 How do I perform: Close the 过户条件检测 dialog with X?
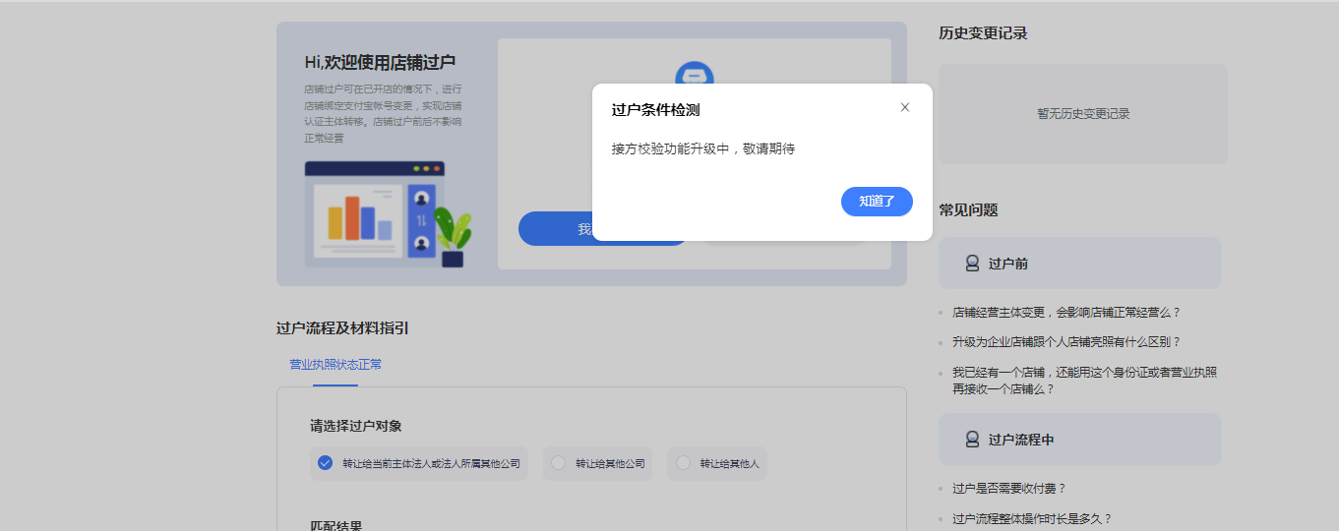tap(905, 107)
